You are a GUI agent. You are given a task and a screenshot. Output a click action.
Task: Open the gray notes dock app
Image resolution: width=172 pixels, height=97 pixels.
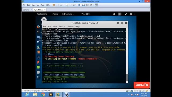click(38, 72)
